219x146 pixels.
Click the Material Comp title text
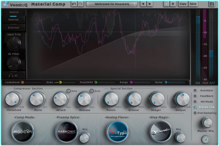[48, 4]
